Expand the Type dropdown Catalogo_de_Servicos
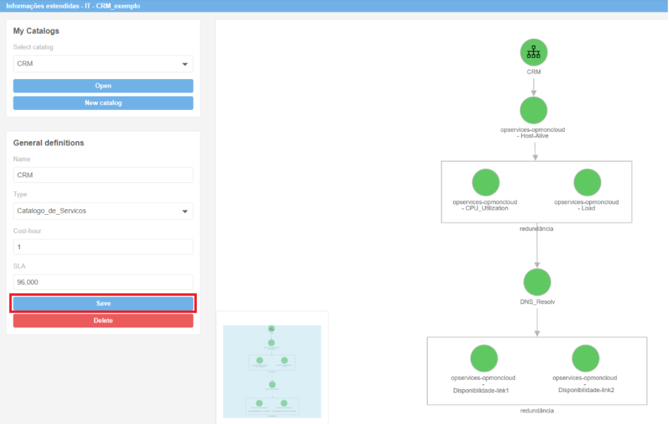The image size is (669, 424). tap(103, 211)
